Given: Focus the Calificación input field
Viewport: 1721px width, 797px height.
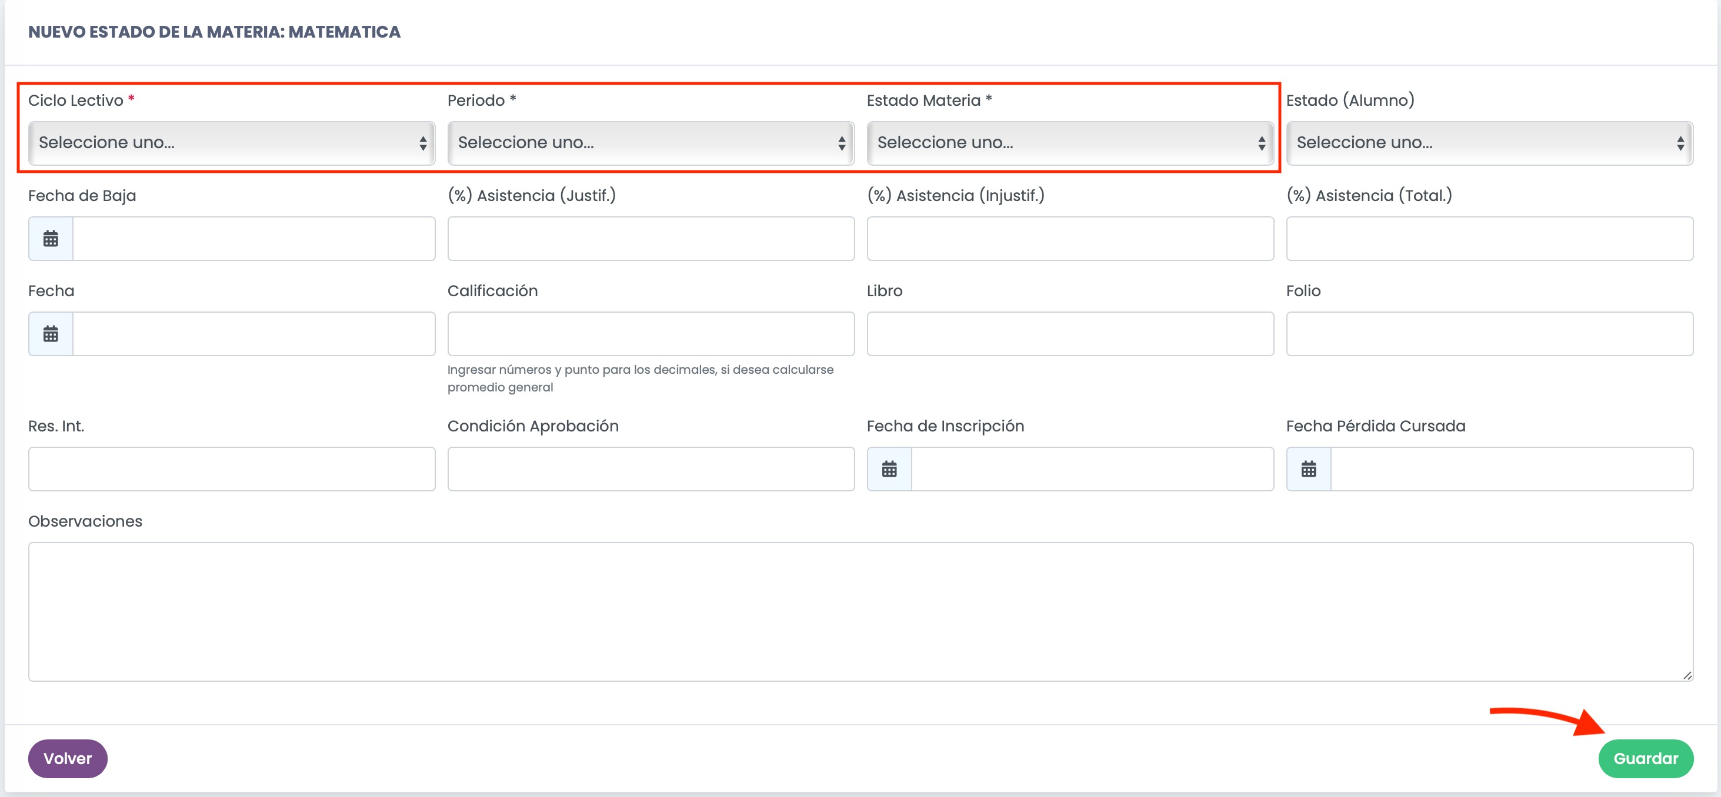Looking at the screenshot, I should 650,334.
